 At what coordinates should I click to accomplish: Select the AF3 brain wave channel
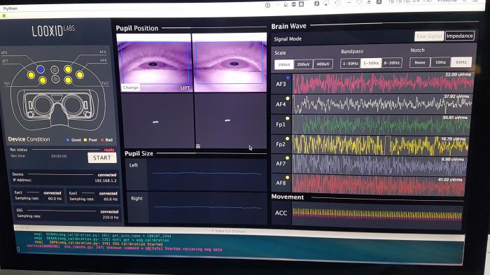tap(281, 84)
